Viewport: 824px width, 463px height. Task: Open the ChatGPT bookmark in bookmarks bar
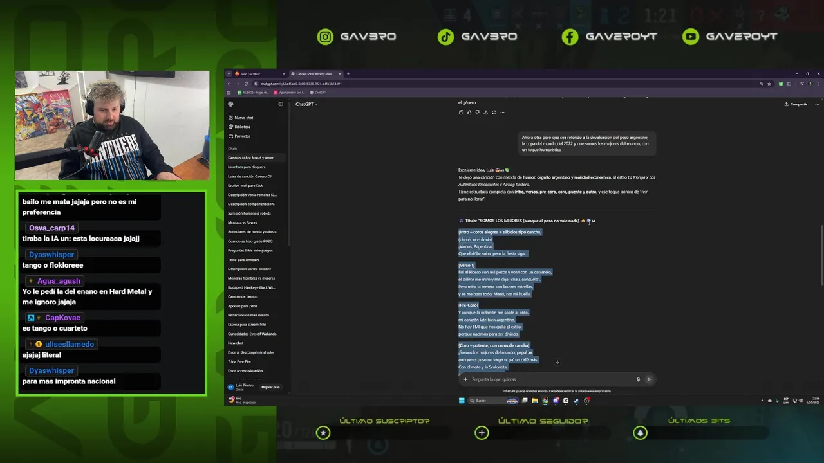tap(319, 93)
